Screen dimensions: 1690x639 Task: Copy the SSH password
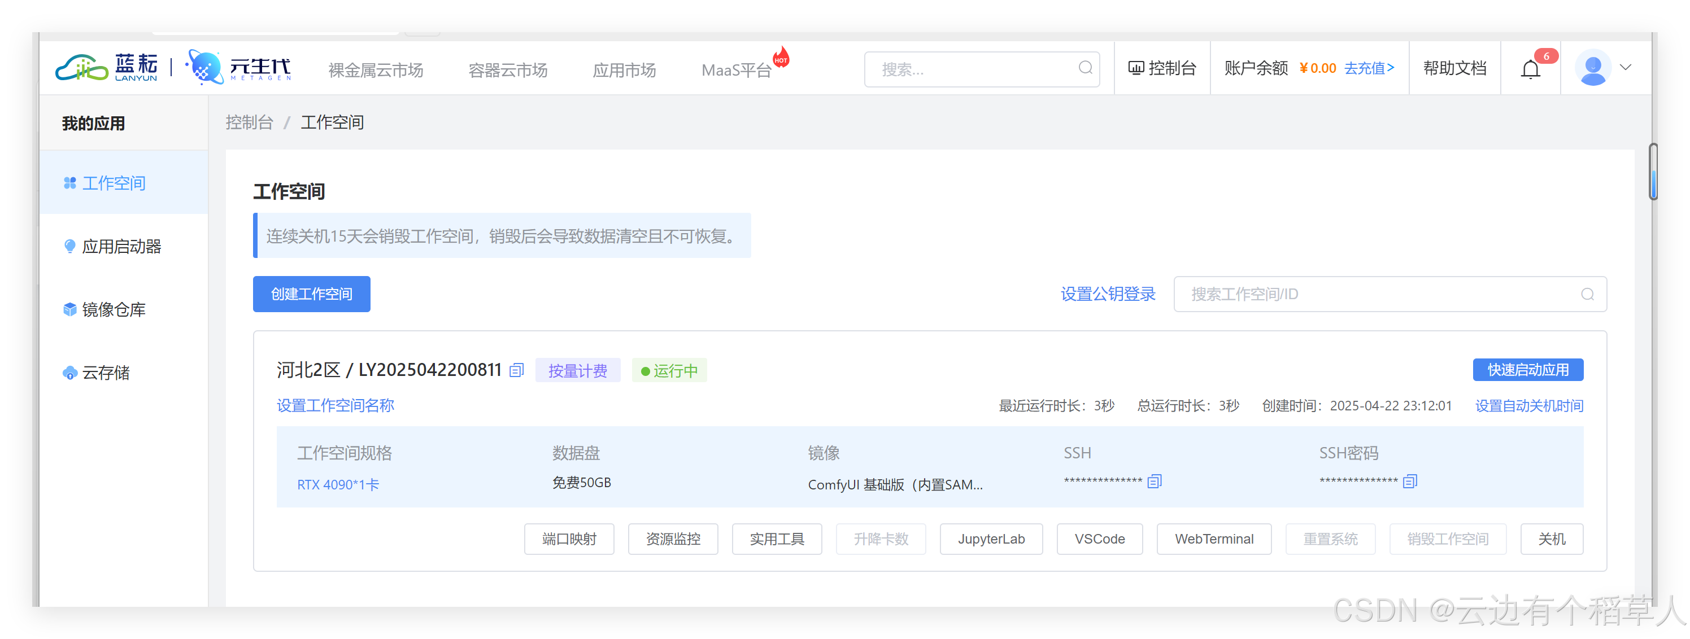point(1410,482)
